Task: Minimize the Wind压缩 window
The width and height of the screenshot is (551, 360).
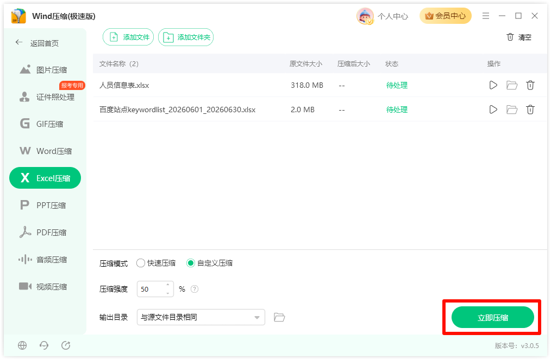Action: tap(502, 16)
